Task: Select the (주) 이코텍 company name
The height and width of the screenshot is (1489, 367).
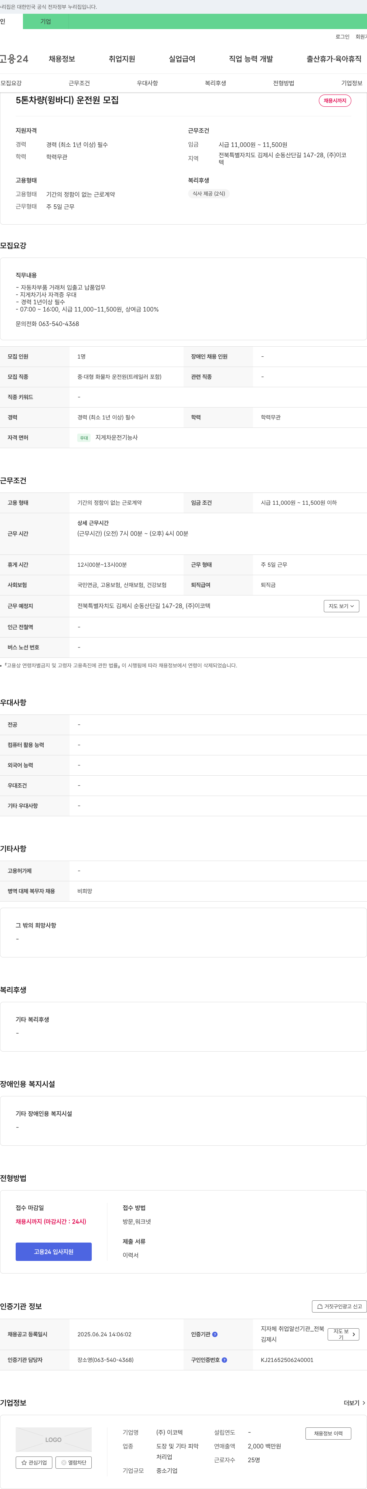Action: [x=169, y=1432]
